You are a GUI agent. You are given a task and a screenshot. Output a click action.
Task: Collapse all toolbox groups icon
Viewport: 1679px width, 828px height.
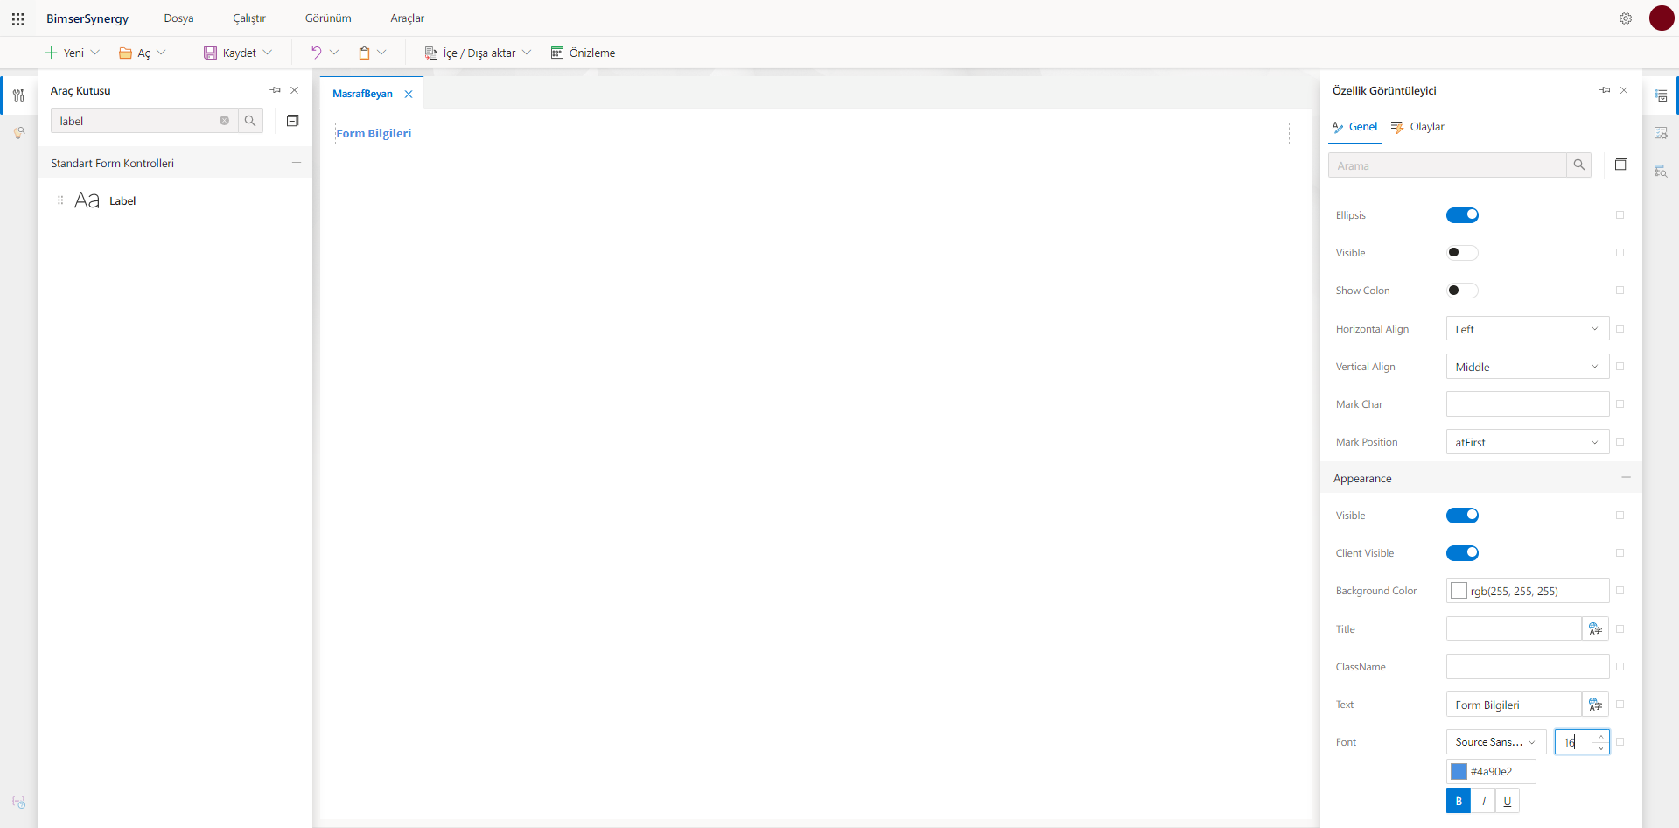293,121
